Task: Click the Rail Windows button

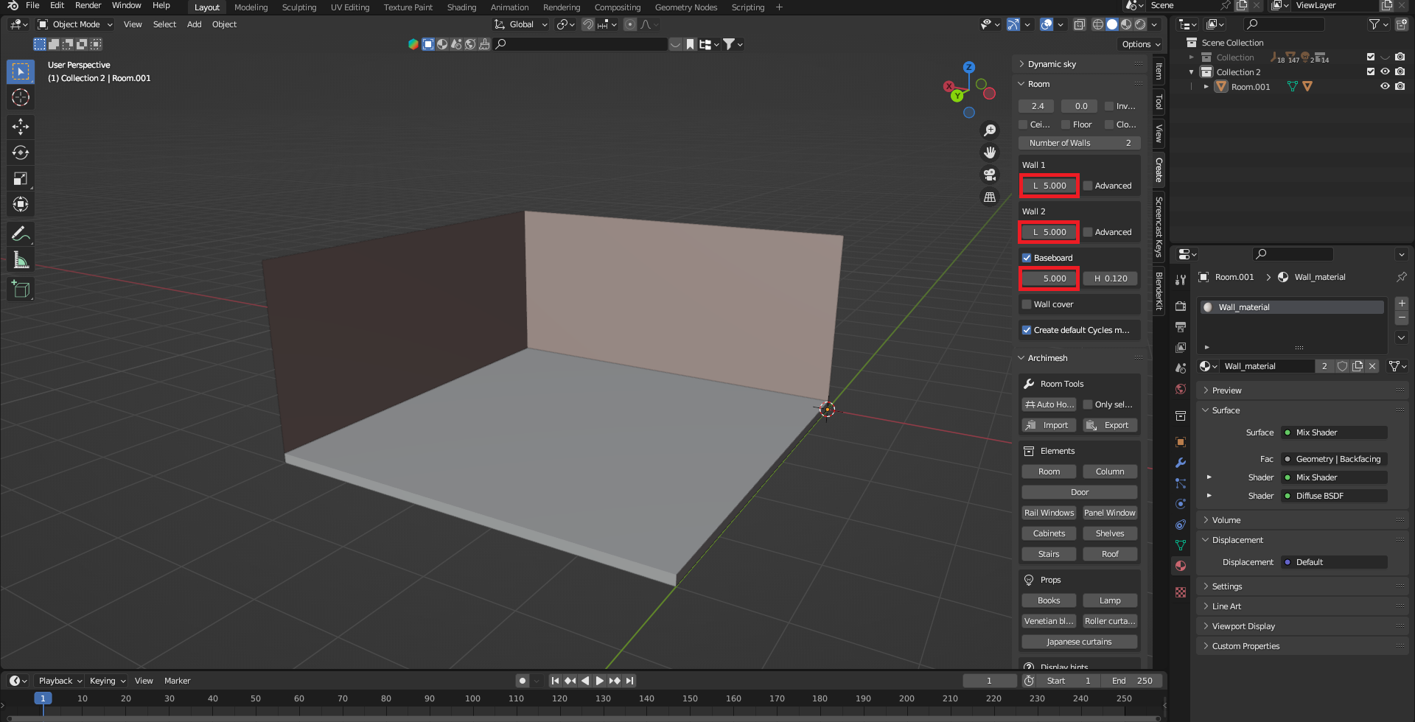Action: click(x=1049, y=513)
